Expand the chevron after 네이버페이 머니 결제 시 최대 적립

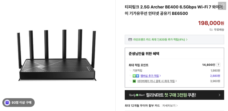tap(176, 81)
